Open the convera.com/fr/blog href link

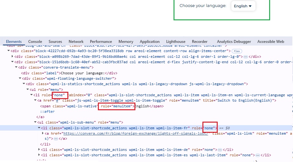click(x=136, y=133)
